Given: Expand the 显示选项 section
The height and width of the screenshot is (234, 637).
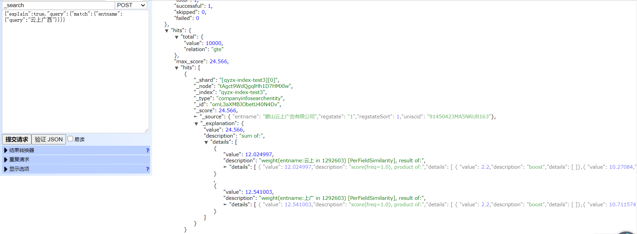Looking at the screenshot, I should 6,169.
